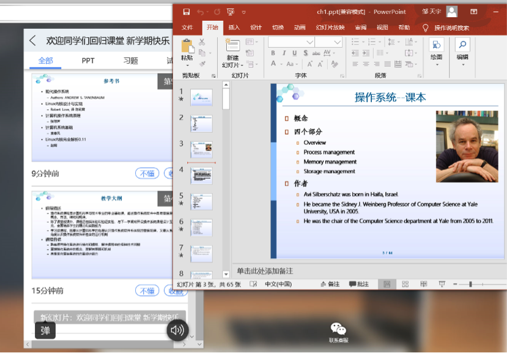Screen dimensions: 507x353
Task: Mute sound with the speaker button
Action: tap(177, 330)
